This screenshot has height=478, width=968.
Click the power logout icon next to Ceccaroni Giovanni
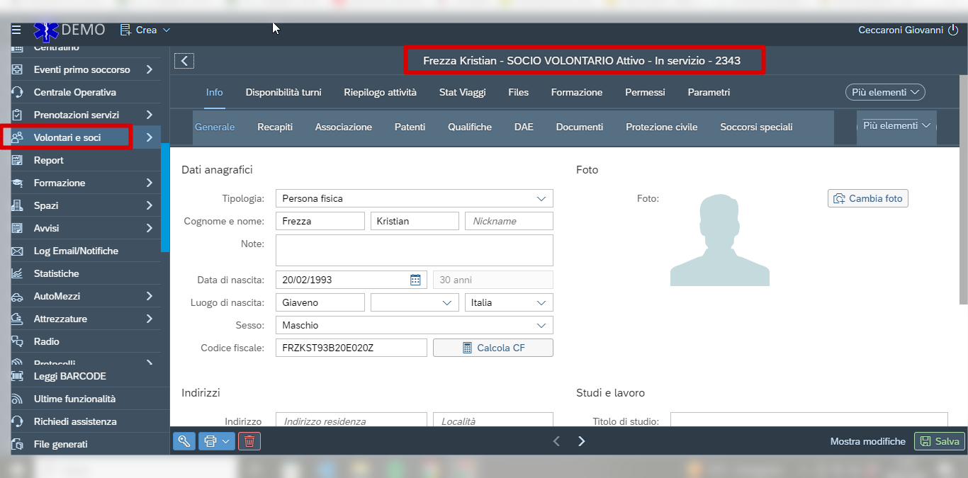click(953, 30)
